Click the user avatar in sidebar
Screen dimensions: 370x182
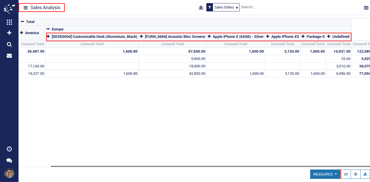(x=9, y=173)
